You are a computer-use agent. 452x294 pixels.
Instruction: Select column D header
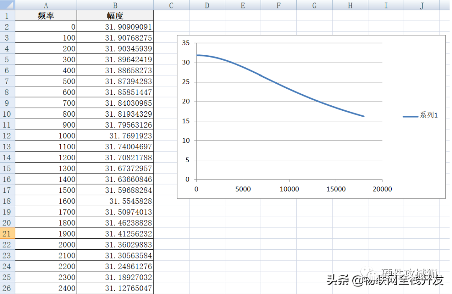click(x=207, y=5)
